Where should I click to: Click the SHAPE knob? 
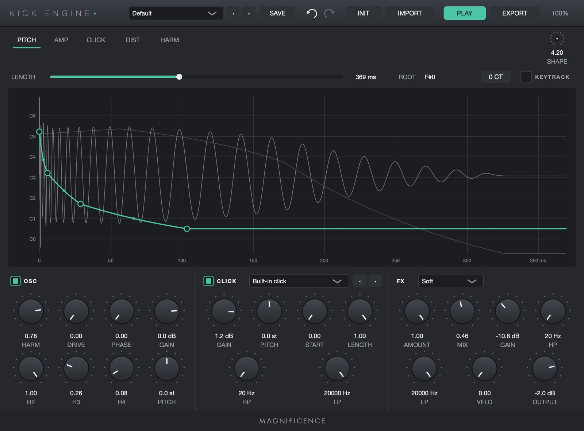coord(557,39)
